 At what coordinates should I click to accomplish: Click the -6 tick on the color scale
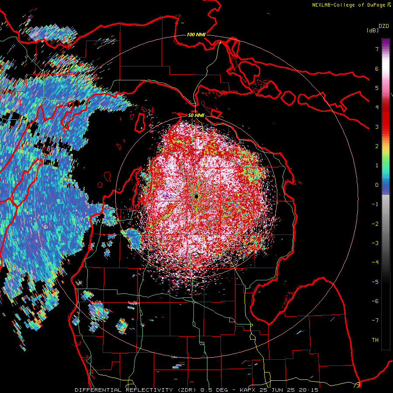[375, 301]
